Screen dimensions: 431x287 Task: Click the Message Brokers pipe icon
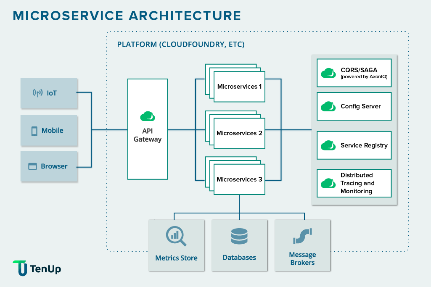[x=302, y=235]
